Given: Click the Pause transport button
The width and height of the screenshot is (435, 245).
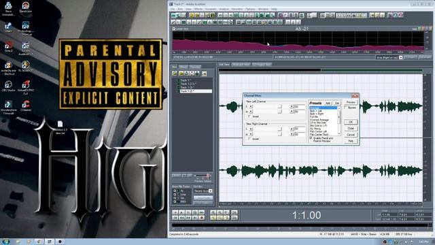Looking at the screenshot, I should point(188,212).
